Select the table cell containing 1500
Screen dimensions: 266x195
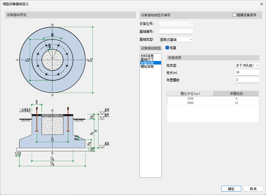click(x=190, y=99)
